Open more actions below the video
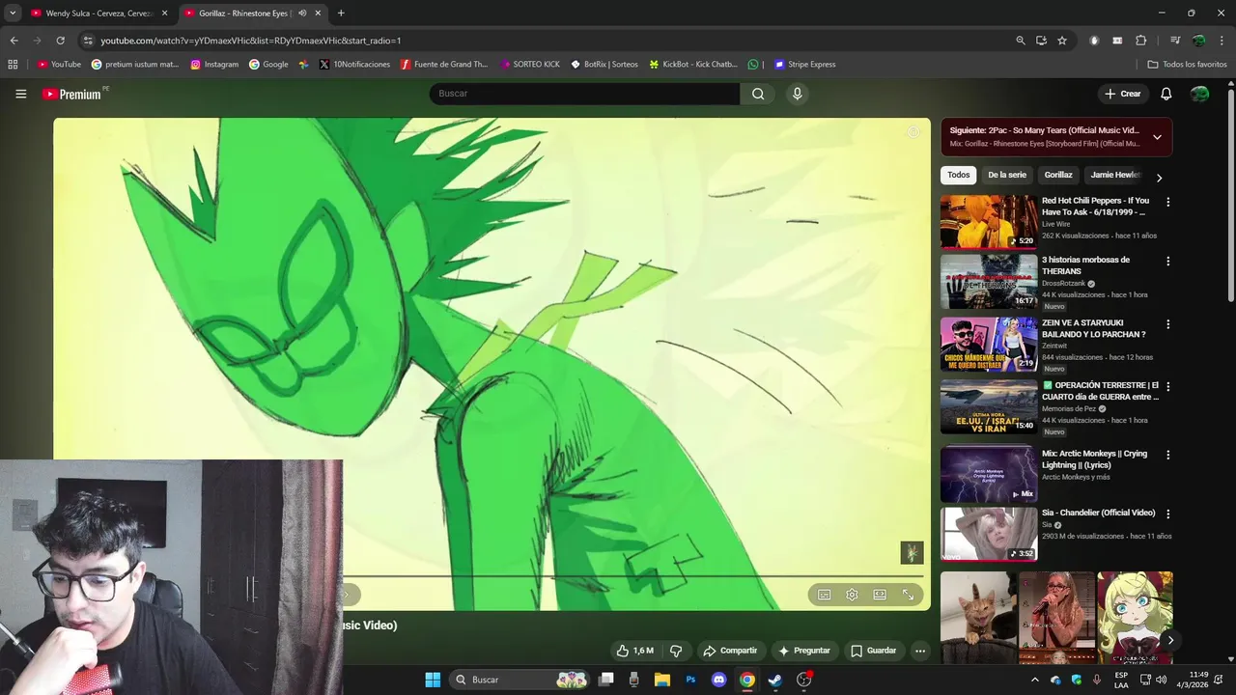The width and height of the screenshot is (1236, 695). pyautogui.click(x=920, y=651)
